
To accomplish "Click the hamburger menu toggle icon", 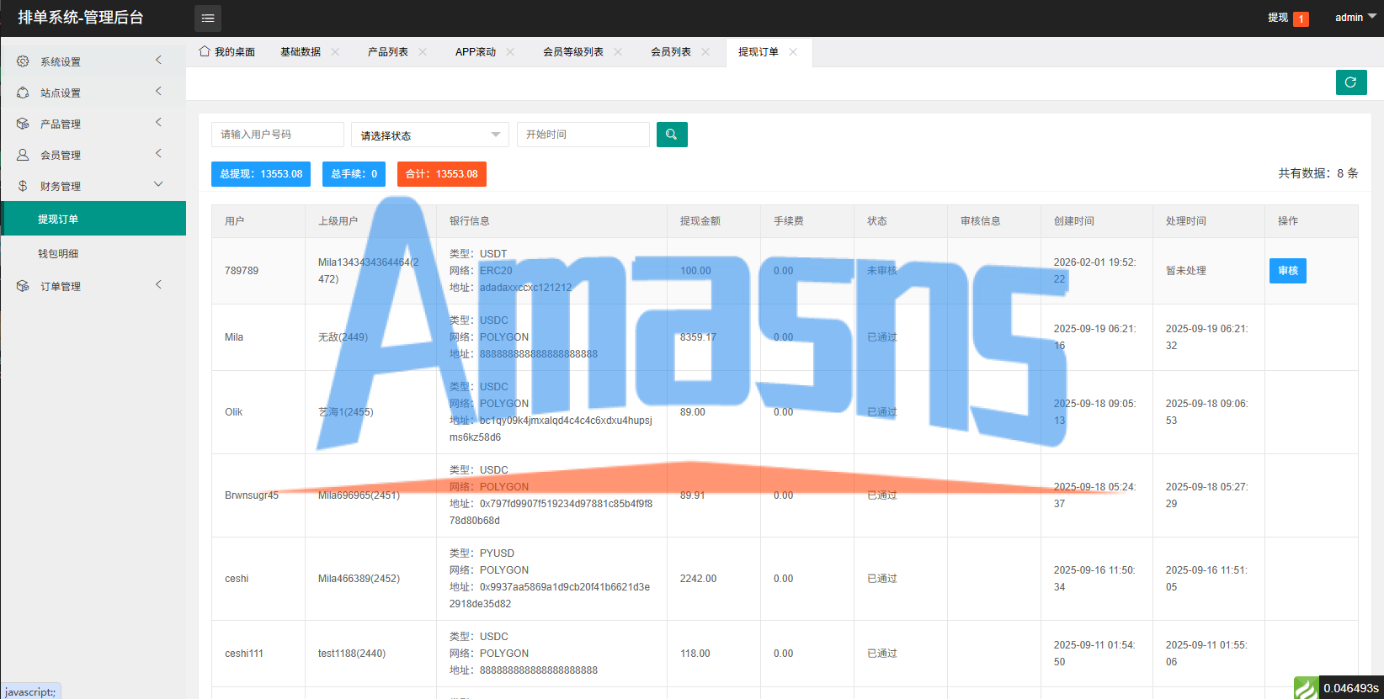I will click(208, 18).
